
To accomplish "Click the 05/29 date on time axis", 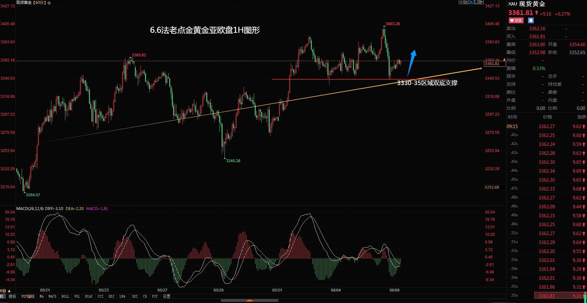I will click(218, 290).
